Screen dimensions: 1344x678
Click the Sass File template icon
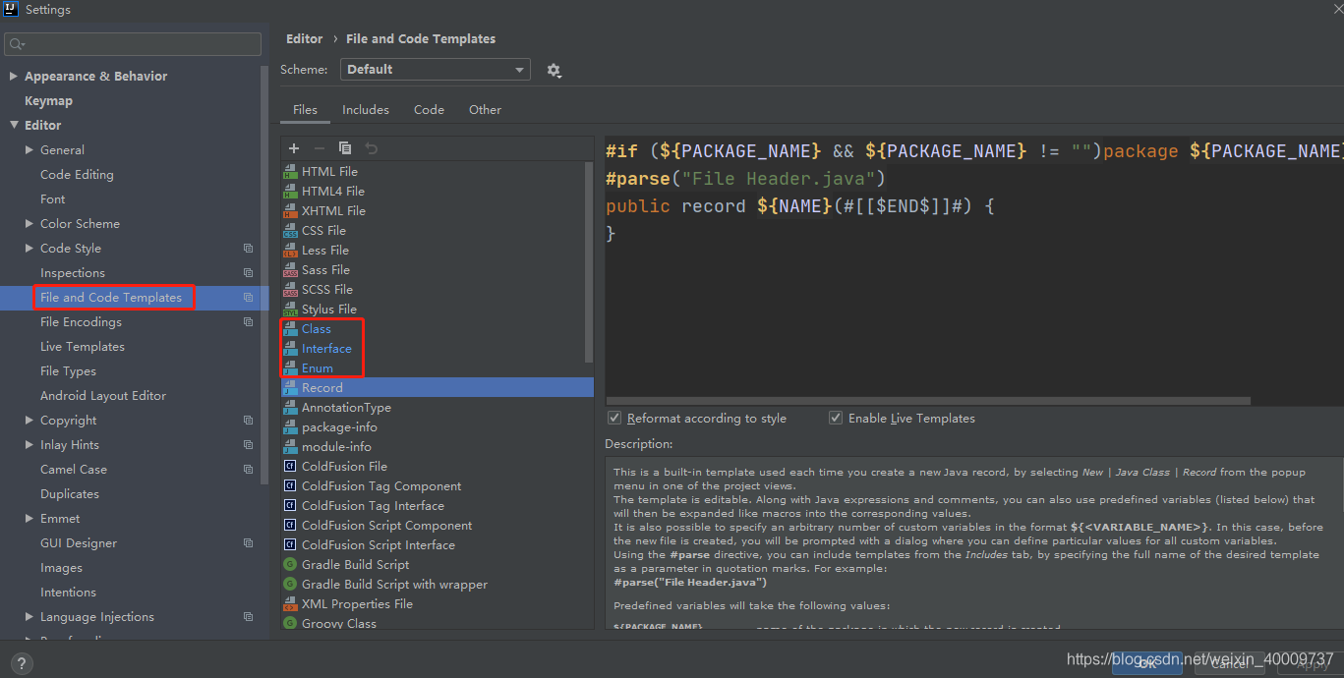tap(290, 270)
